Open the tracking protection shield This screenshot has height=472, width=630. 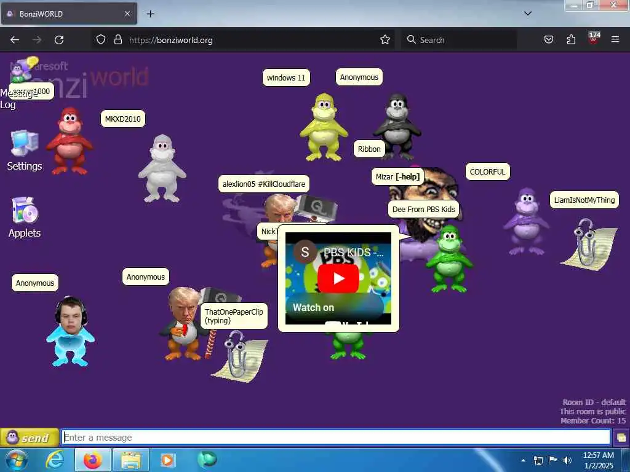pos(101,39)
